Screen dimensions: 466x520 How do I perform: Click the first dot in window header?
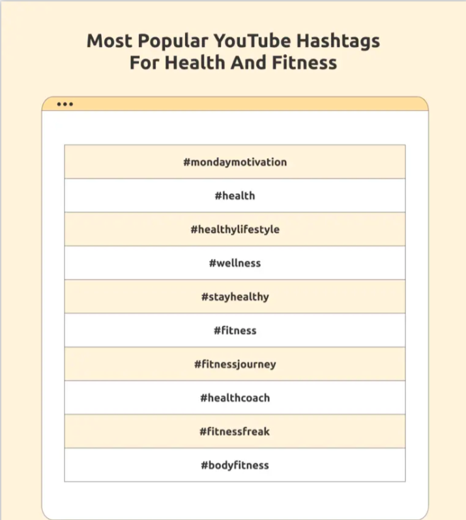(59, 104)
